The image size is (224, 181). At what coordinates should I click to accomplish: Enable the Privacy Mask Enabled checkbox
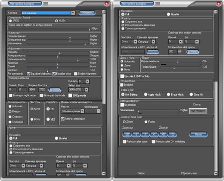[x=122, y=85]
